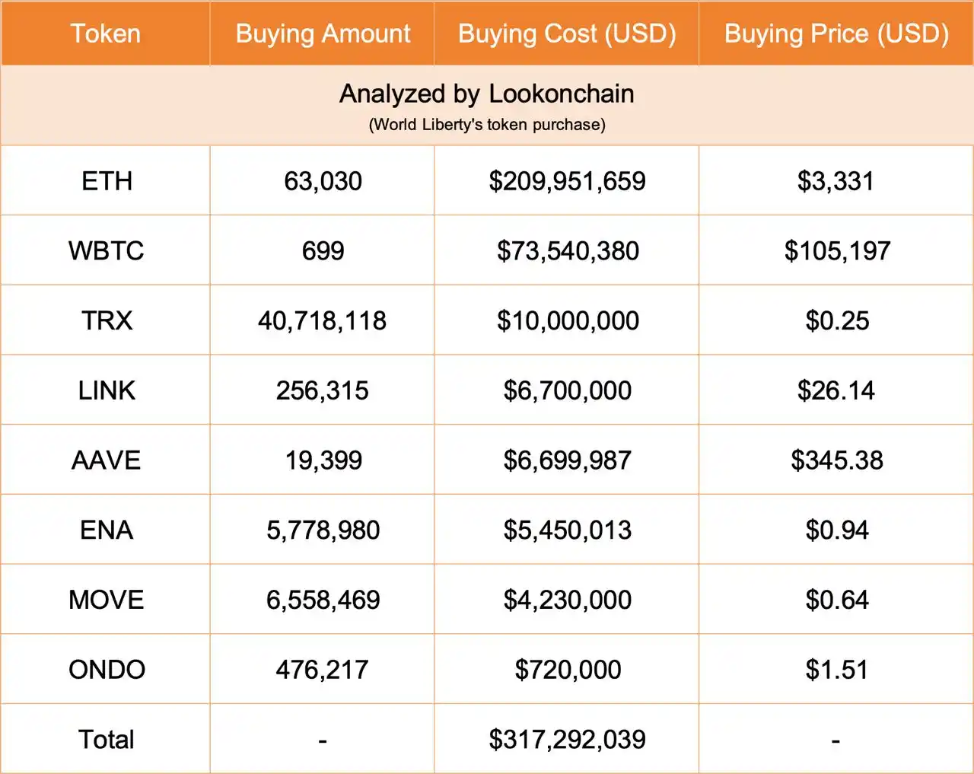974x774 pixels.
Task: Select the Buying Cost (USD) header
Action: pos(567,33)
